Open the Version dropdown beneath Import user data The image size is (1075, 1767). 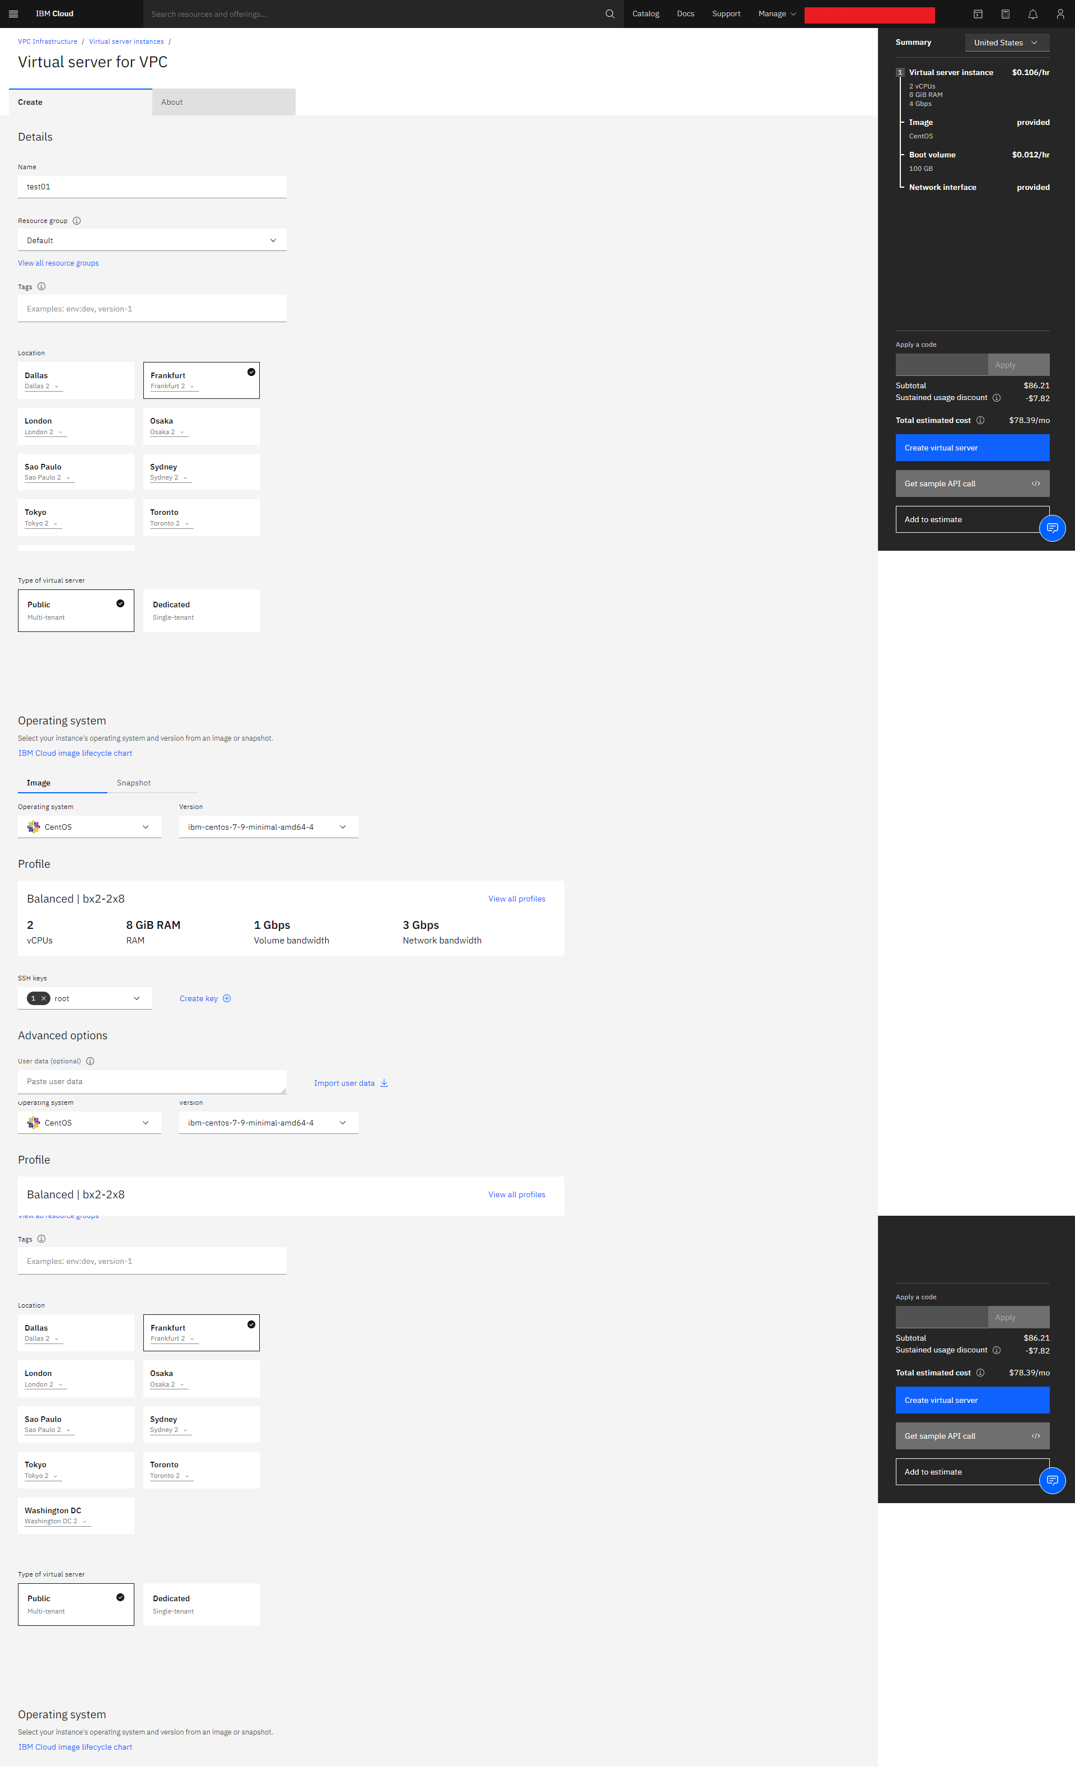pyautogui.click(x=269, y=1123)
